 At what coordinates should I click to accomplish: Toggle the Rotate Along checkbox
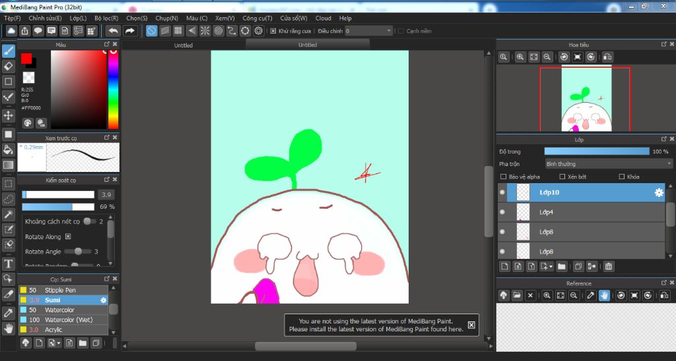pos(68,236)
